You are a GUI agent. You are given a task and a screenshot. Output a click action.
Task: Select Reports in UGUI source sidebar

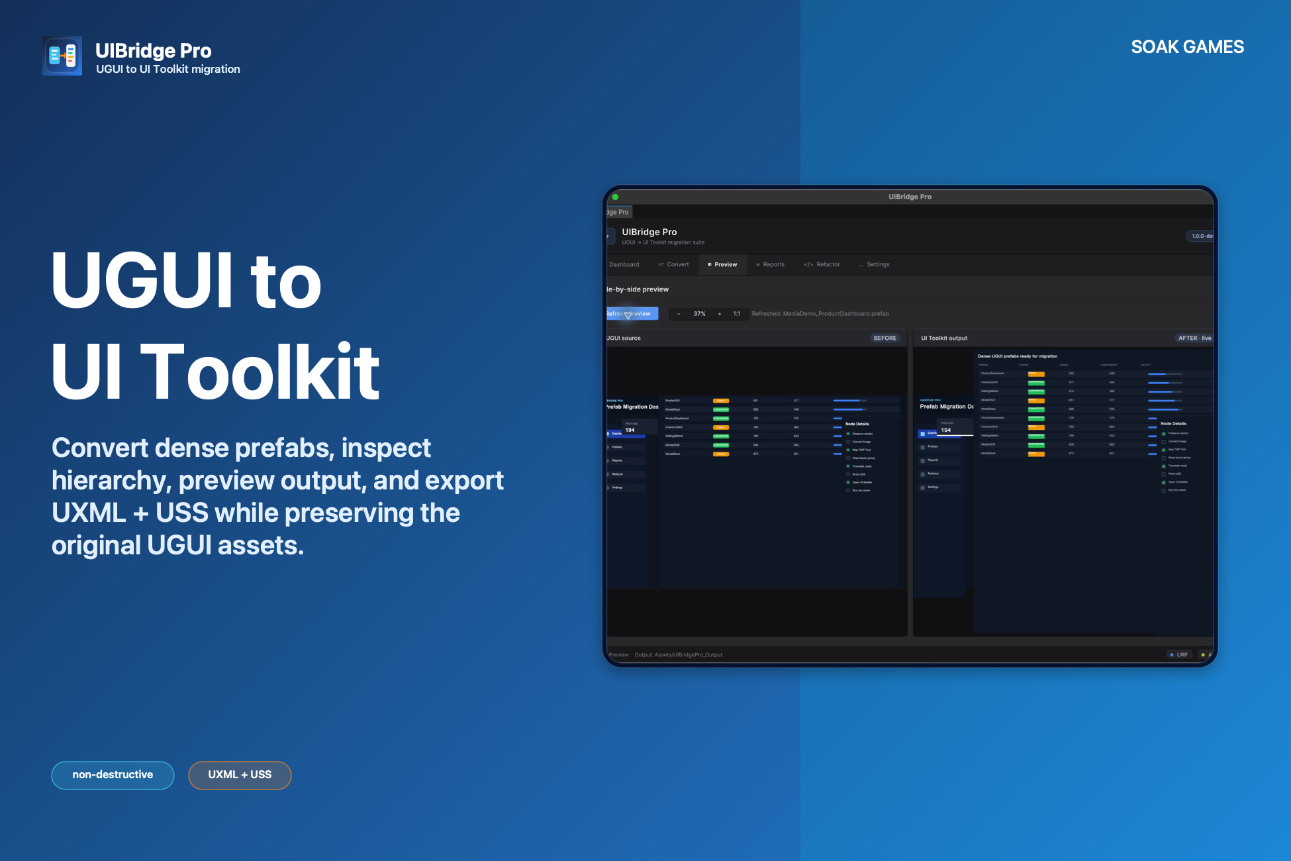[626, 460]
